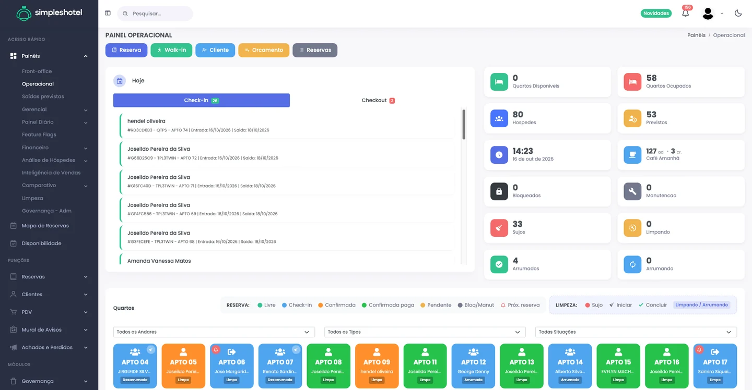The image size is (752, 390).
Task: Click the Sujos broom icon
Action: click(x=499, y=228)
